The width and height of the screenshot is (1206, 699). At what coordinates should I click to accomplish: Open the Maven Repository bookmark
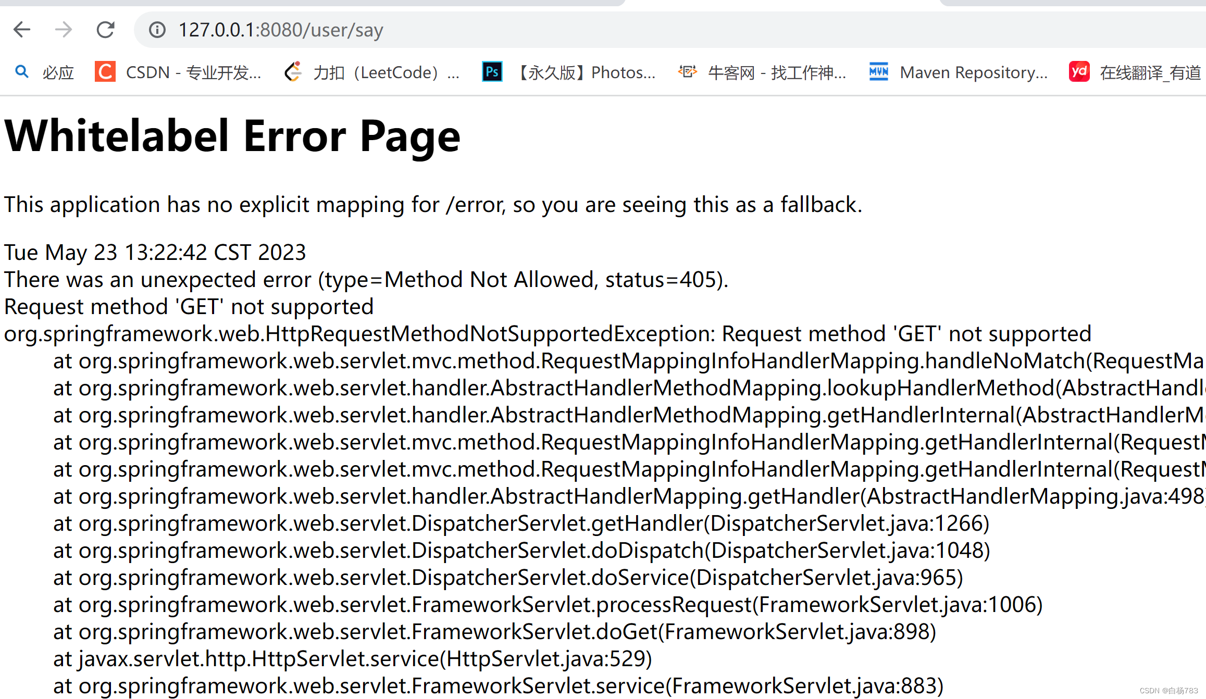click(973, 72)
